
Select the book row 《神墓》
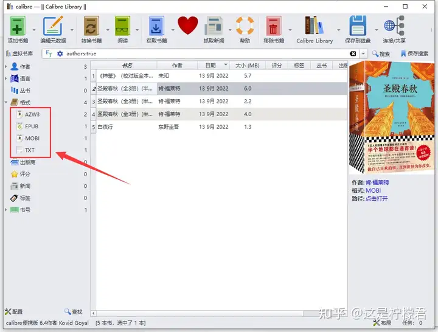tap(219, 75)
